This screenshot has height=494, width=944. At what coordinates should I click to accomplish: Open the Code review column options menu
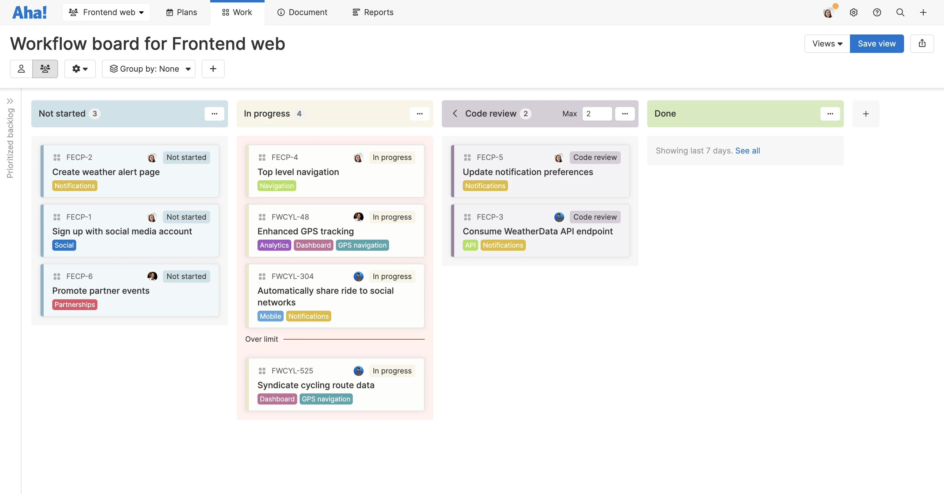click(625, 114)
